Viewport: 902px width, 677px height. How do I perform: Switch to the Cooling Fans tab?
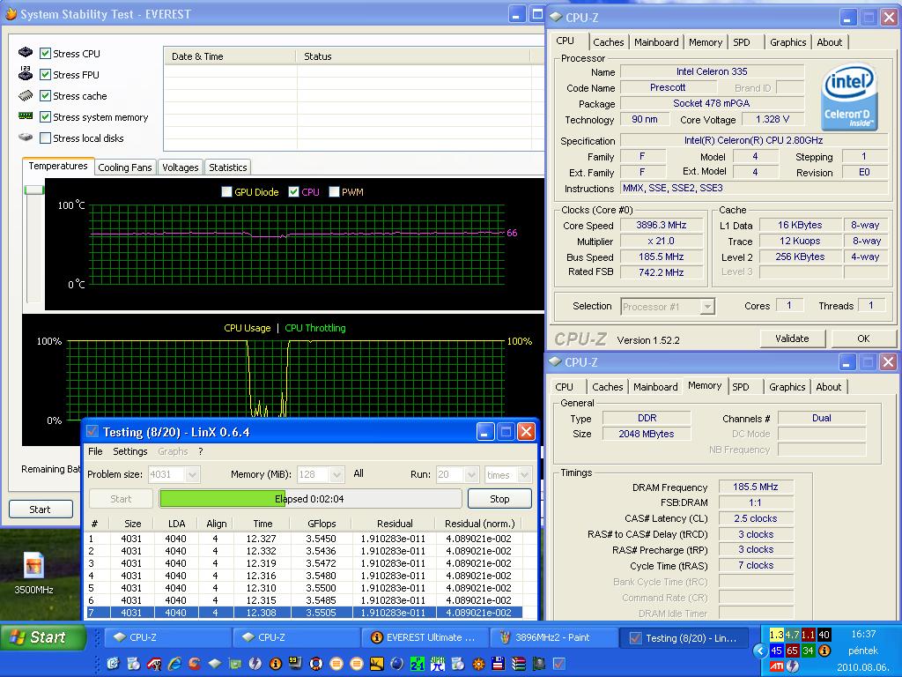[x=125, y=167]
